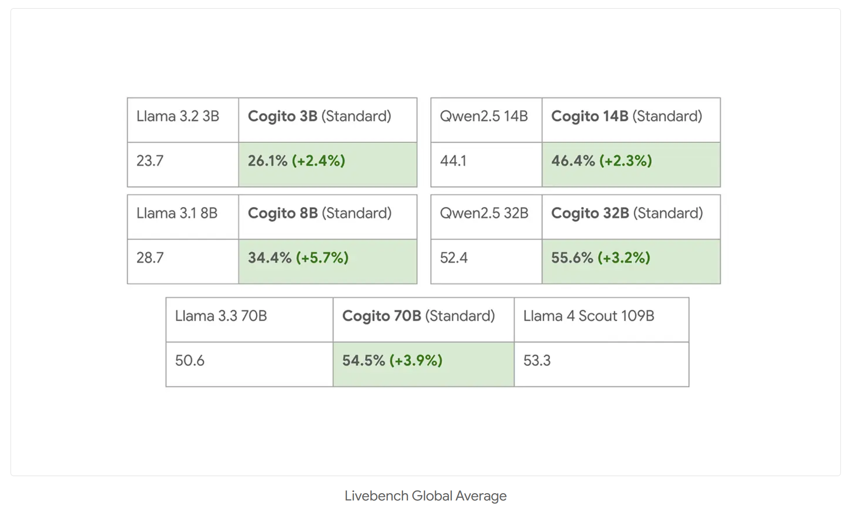Click the 23.7 score cell

pos(183,164)
